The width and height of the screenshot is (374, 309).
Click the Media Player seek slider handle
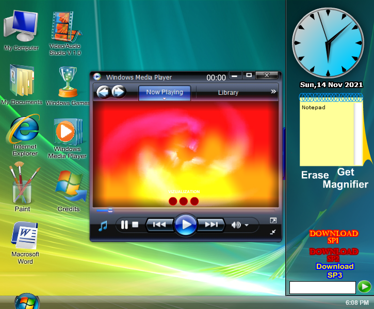(x=110, y=210)
